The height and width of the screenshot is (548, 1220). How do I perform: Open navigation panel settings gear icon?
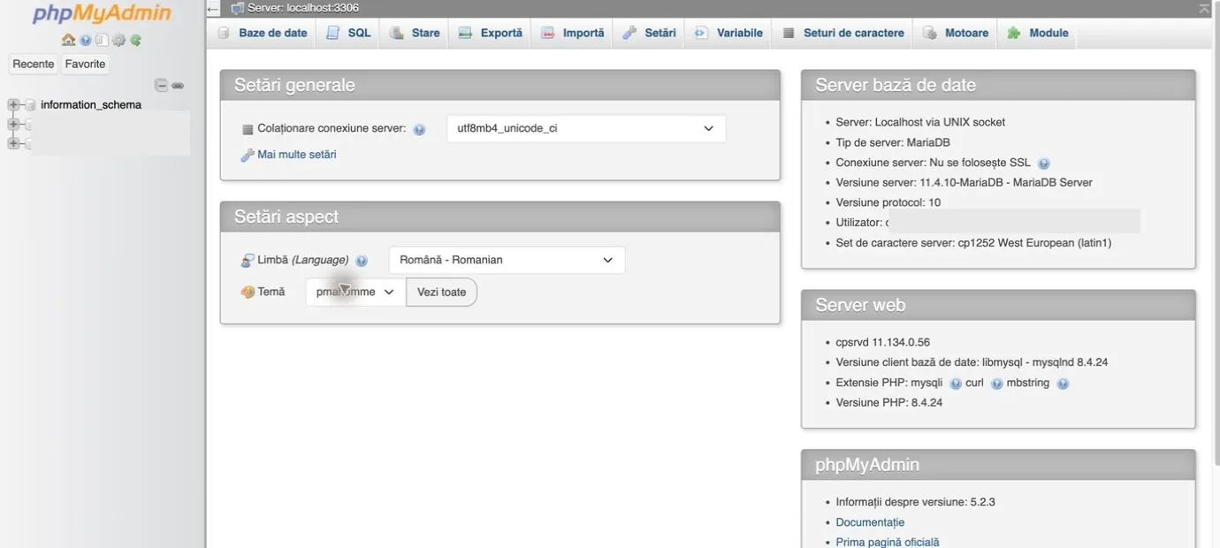118,40
